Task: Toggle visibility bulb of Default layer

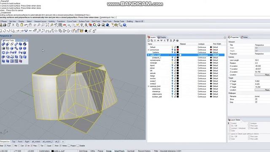Action: [x=172, y=47]
